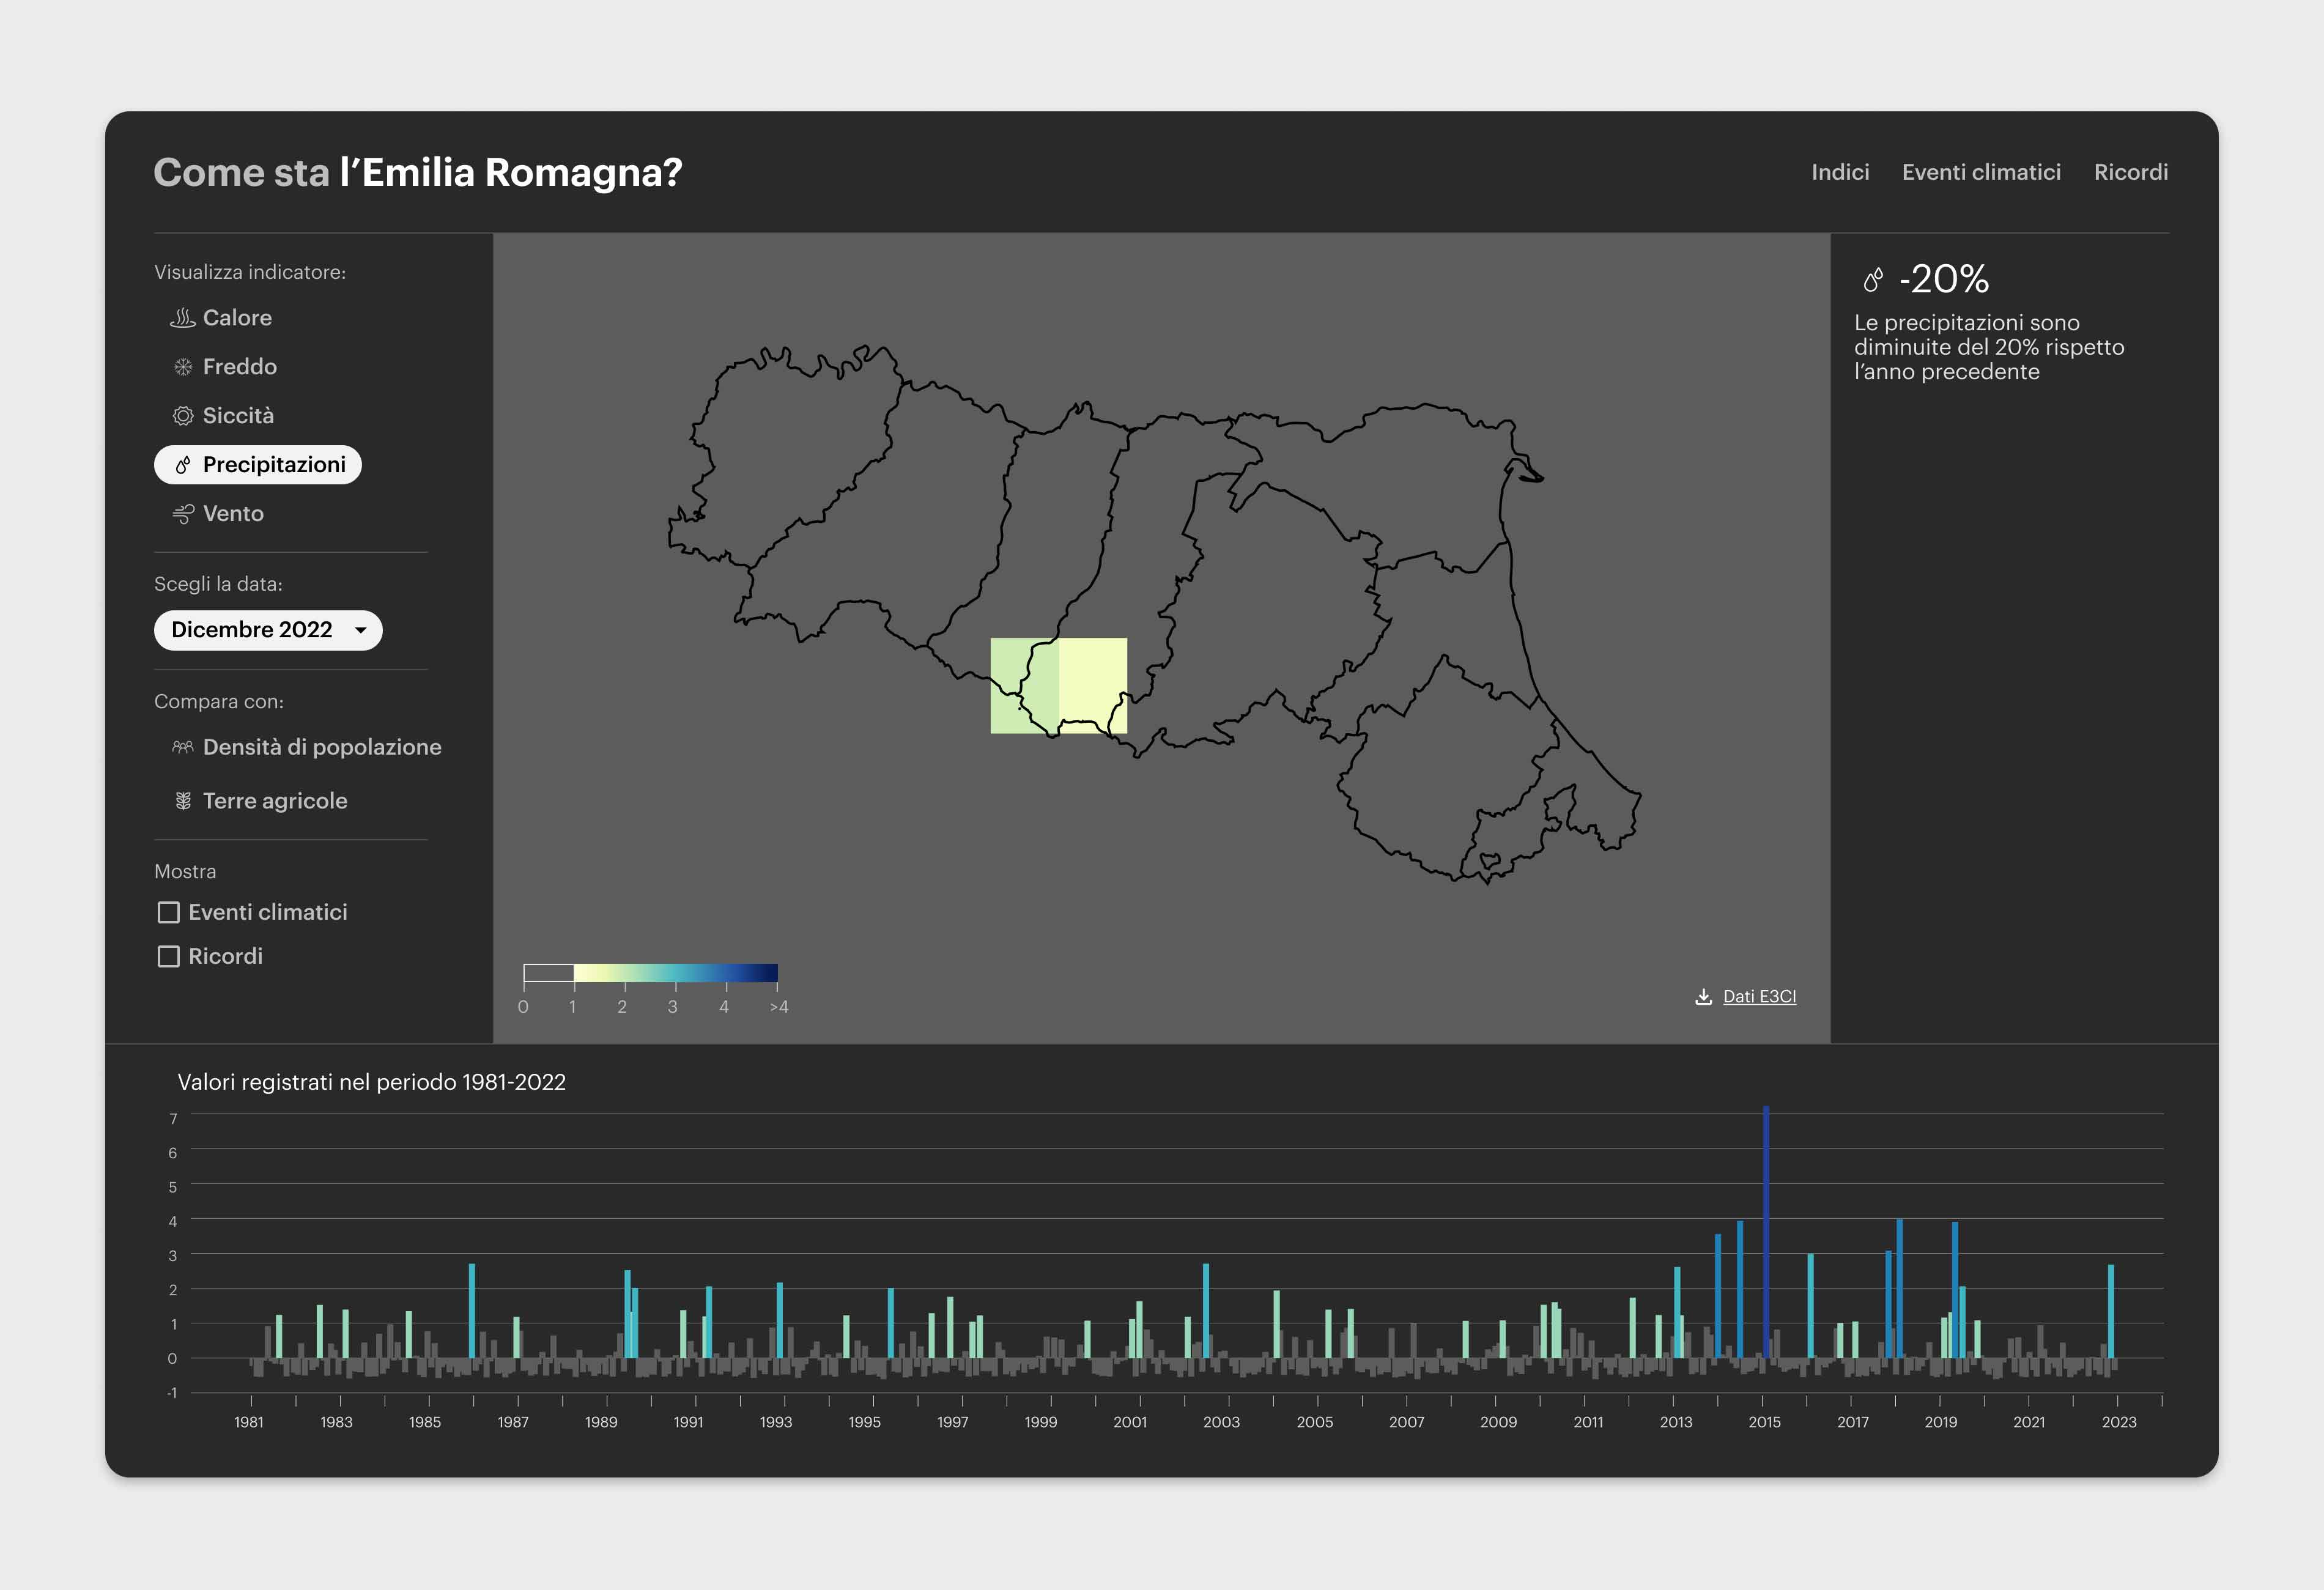
Task: Open Eventi climatici in the top navigation
Action: tap(1982, 171)
